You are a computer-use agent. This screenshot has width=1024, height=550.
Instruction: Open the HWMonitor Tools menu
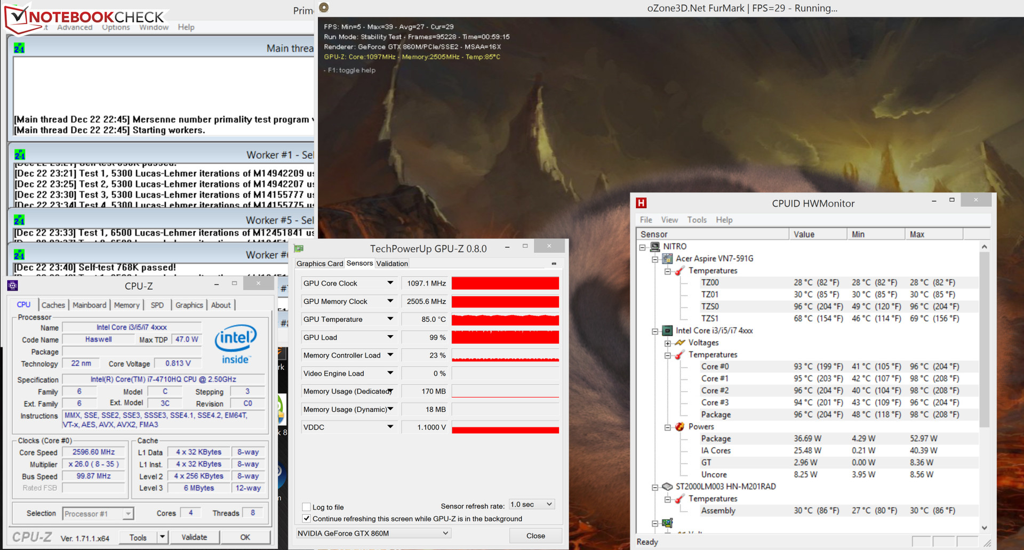point(697,220)
